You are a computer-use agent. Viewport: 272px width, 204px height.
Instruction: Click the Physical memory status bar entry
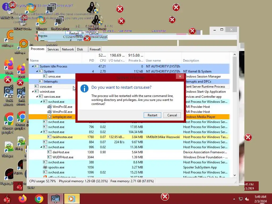(83, 181)
